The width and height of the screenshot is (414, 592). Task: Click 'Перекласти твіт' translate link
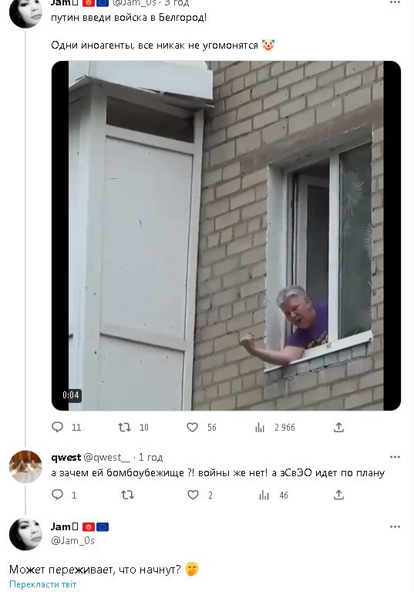click(42, 584)
